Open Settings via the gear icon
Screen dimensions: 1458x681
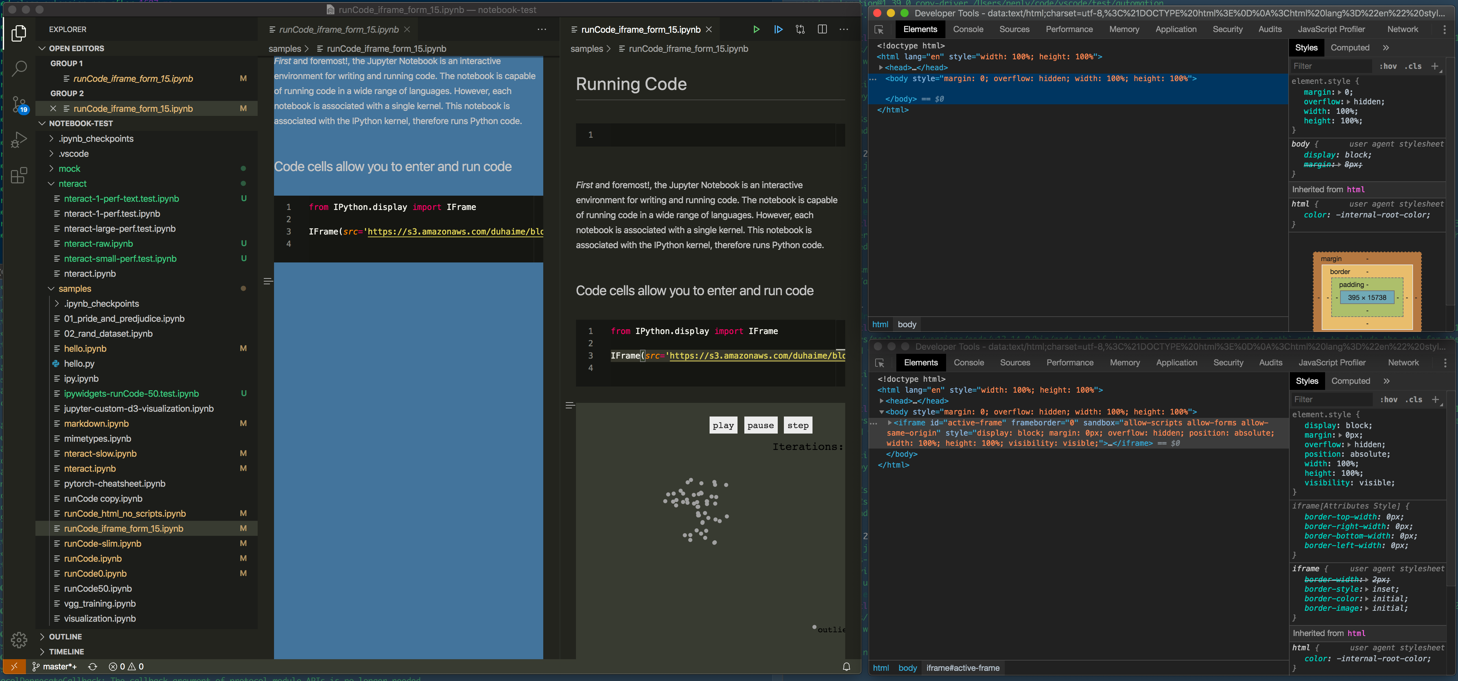pos(19,640)
